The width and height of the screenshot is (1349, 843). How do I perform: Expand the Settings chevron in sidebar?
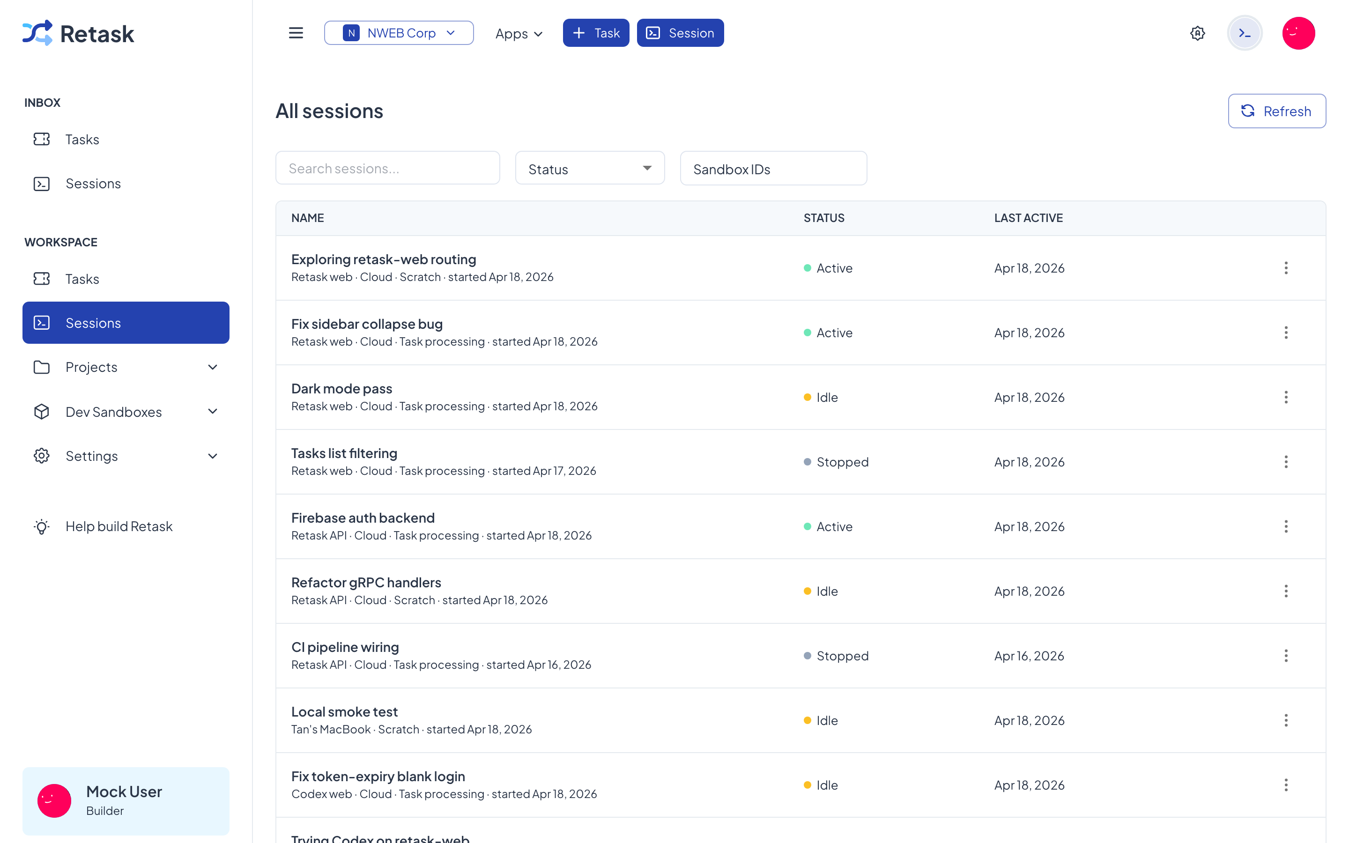(x=212, y=456)
